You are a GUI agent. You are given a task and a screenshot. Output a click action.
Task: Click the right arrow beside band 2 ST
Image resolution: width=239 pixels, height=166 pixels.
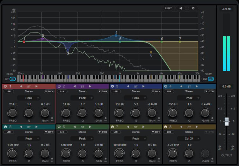[90, 86]
